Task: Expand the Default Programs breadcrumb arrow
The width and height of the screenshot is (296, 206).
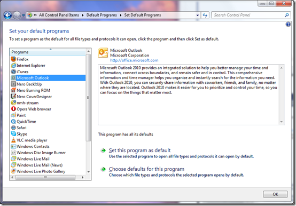Action: [121, 15]
